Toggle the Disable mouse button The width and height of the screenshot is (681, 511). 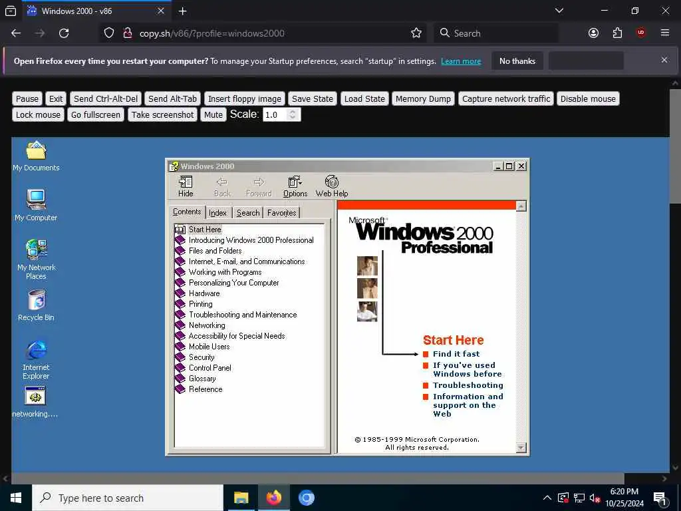588,98
